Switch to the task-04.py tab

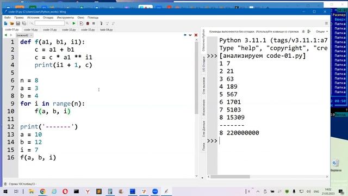pyautogui.click(x=107, y=29)
